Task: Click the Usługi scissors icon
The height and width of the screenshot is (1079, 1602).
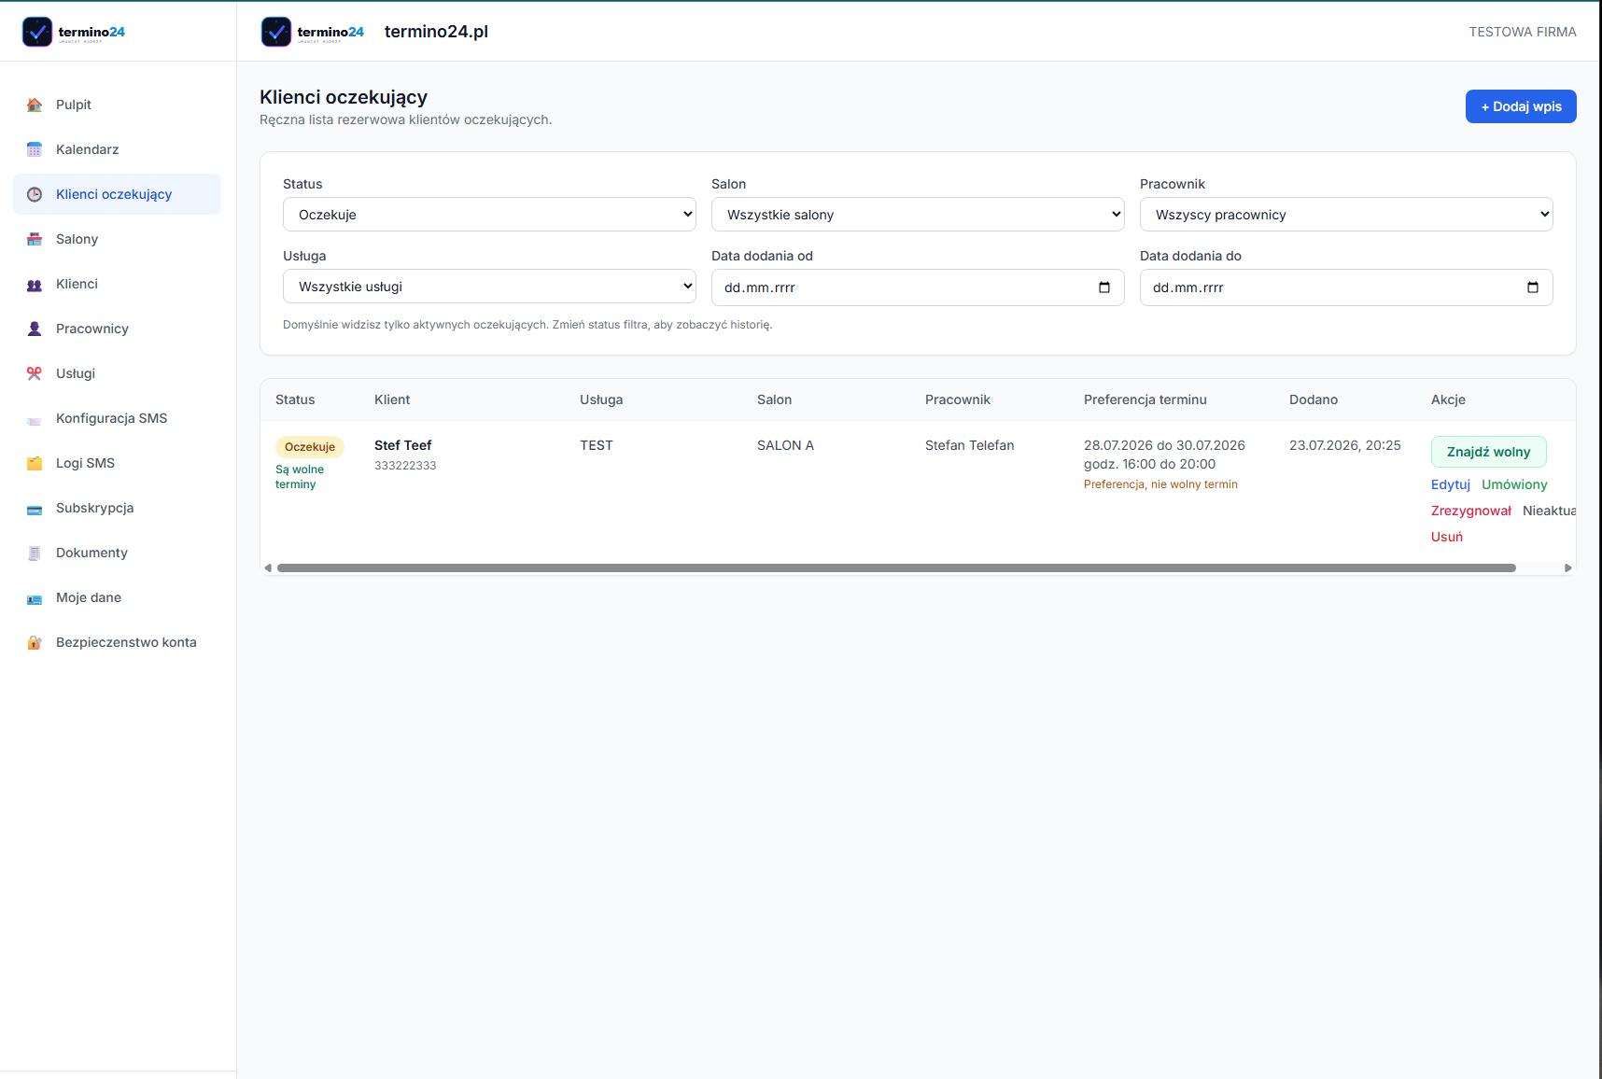Action: [35, 373]
